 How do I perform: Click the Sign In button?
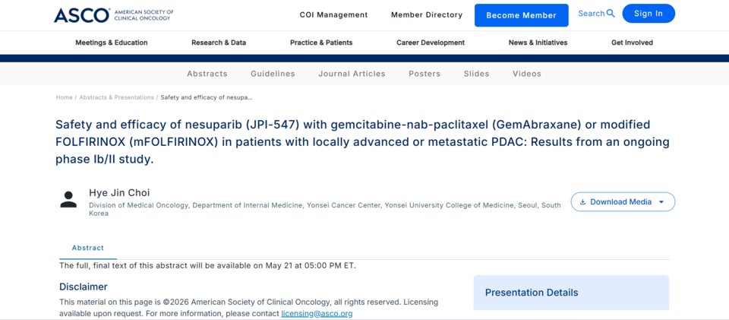pos(649,14)
